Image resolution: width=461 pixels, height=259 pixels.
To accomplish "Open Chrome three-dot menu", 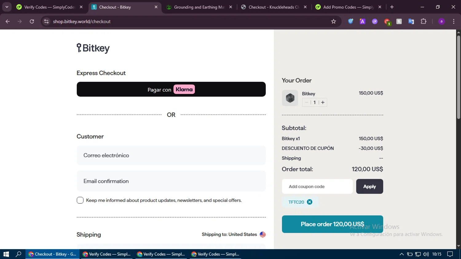I will (454, 22).
